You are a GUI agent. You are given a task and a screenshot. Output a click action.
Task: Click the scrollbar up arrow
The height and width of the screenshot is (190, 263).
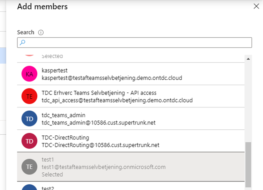pos(248,59)
